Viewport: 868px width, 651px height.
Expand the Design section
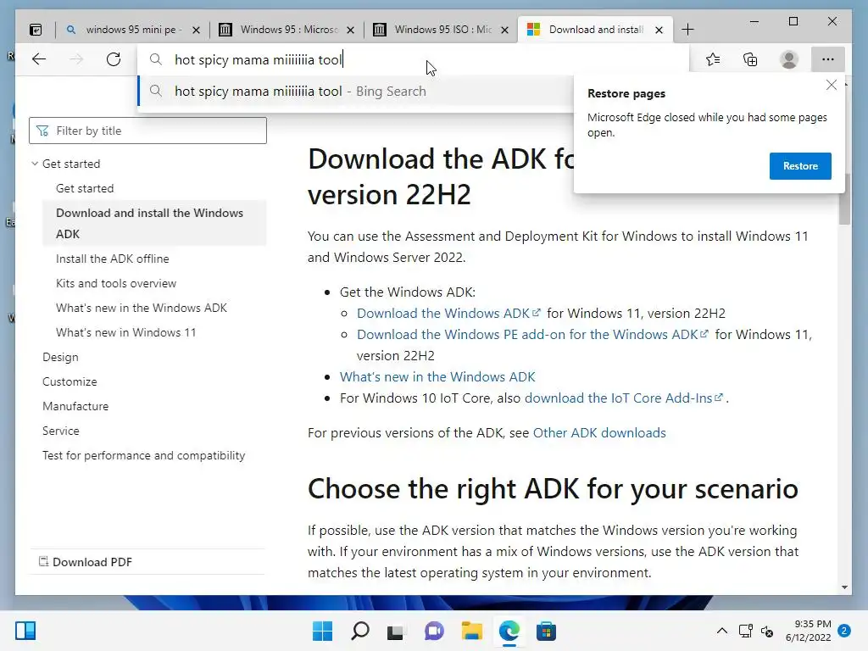[x=60, y=357]
